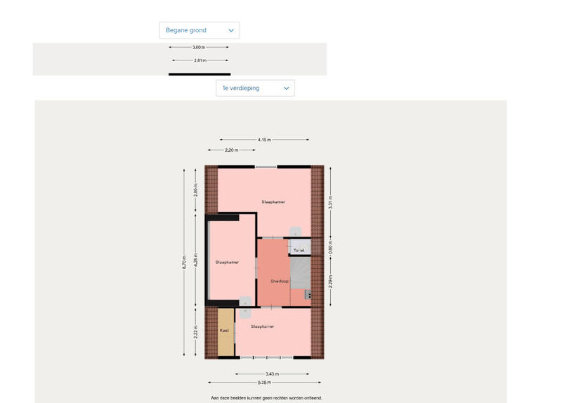Click the 3.31 m dimension label
This screenshot has width=562, height=403.
(330, 202)
